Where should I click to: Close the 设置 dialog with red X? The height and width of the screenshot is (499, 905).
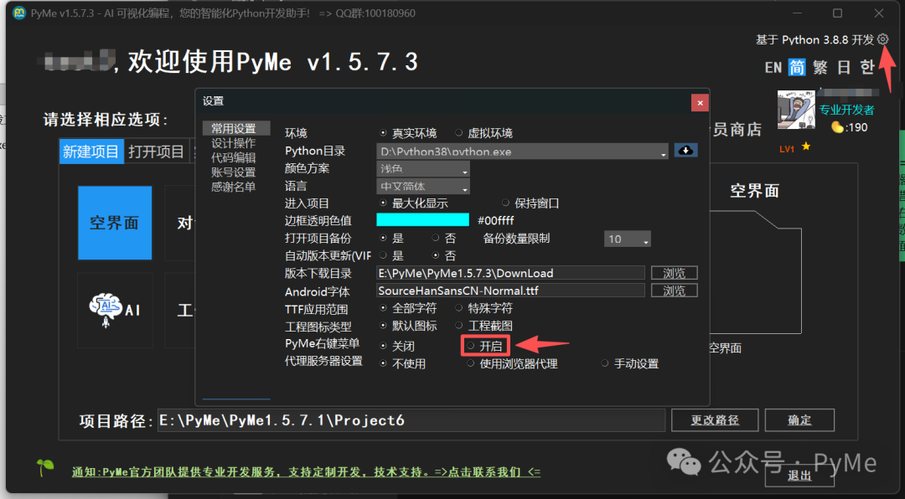[x=700, y=103]
